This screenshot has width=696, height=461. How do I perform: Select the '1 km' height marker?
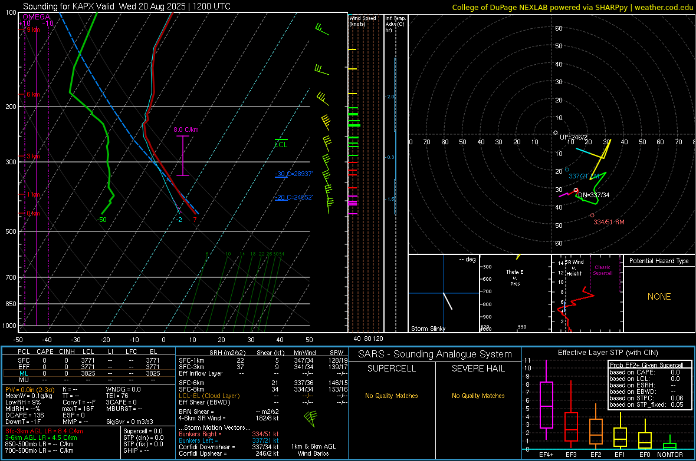pos(32,195)
